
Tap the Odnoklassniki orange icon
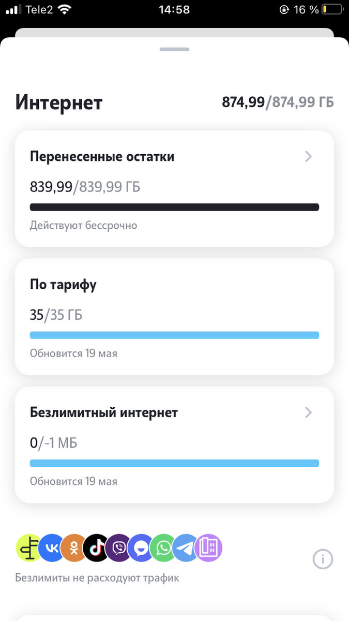tap(74, 548)
